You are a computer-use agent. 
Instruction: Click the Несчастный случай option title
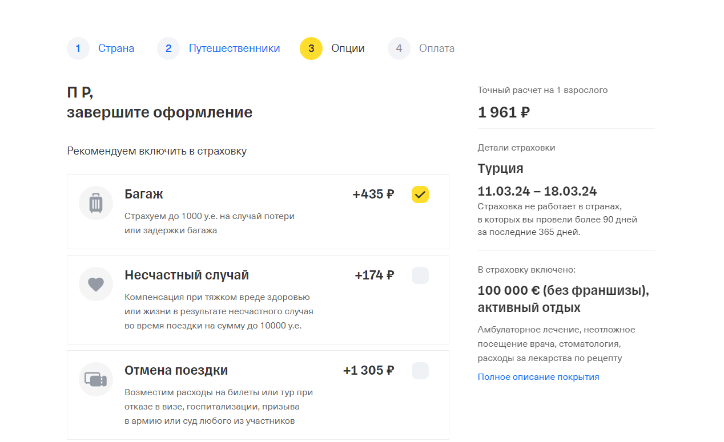point(187,275)
